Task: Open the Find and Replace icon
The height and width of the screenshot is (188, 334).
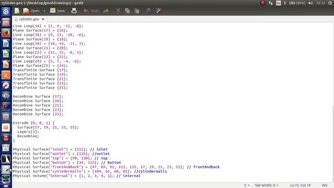Action: coord(158,10)
